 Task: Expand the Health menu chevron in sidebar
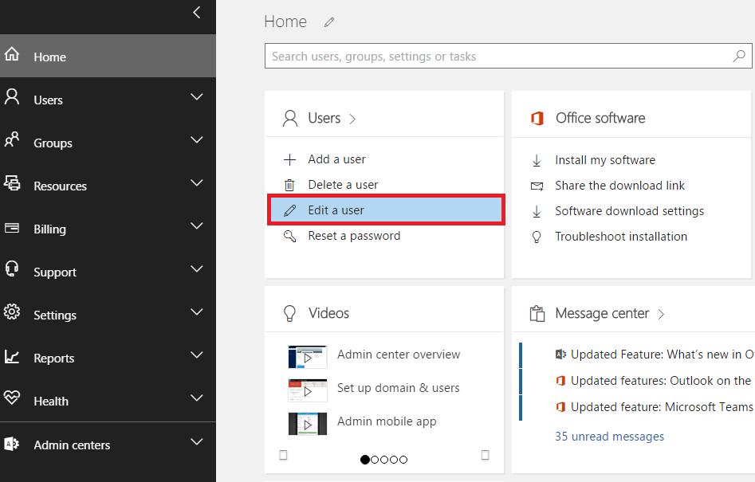pyautogui.click(x=196, y=398)
